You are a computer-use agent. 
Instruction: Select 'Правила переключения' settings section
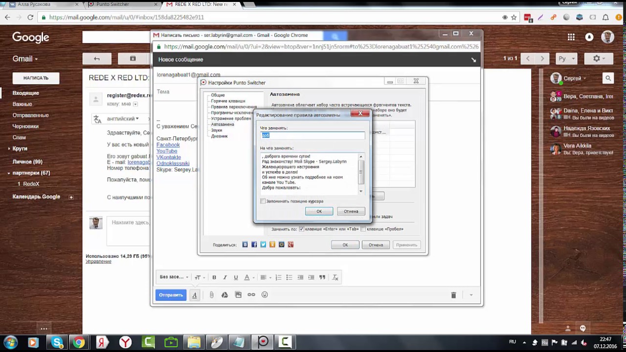(x=234, y=107)
